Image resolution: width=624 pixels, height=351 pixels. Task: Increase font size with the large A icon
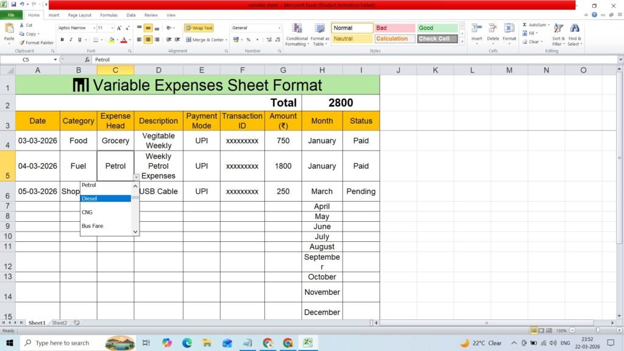(119, 28)
